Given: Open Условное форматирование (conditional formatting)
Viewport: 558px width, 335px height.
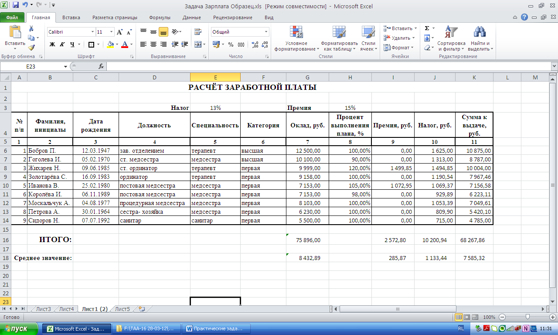Looking at the screenshot, I should 296,38.
